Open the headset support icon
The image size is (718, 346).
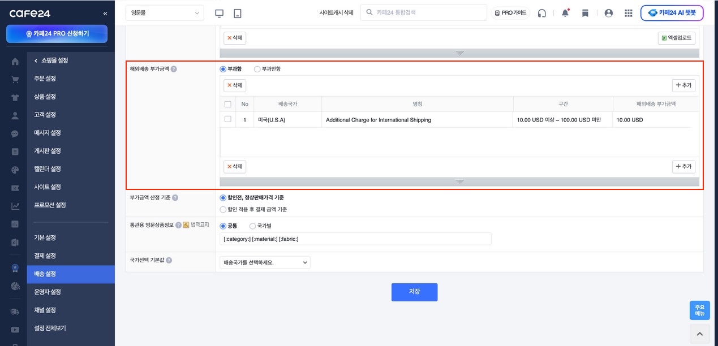pyautogui.click(x=542, y=13)
